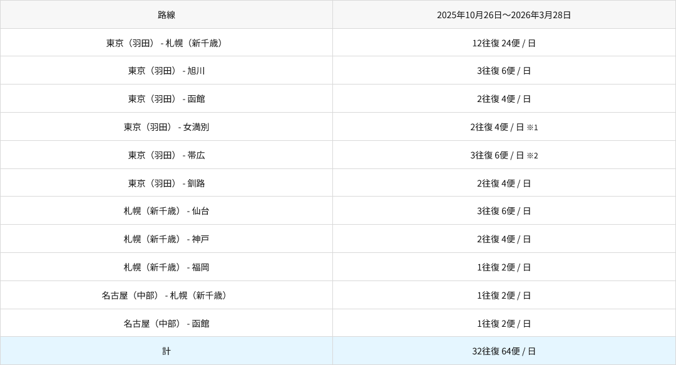Click the flight frequency for the 旭川 route
The height and width of the screenshot is (365, 676).
coord(504,71)
